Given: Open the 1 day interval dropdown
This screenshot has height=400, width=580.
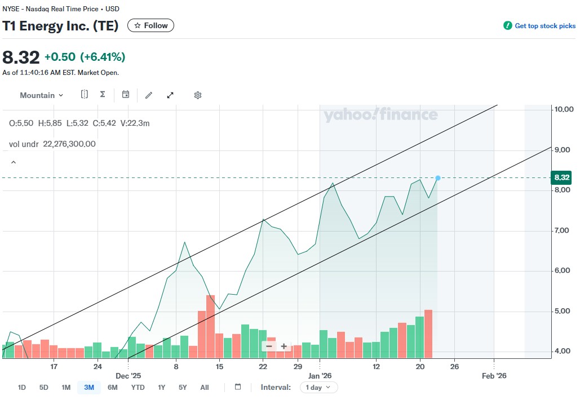Looking at the screenshot, I should point(319,387).
